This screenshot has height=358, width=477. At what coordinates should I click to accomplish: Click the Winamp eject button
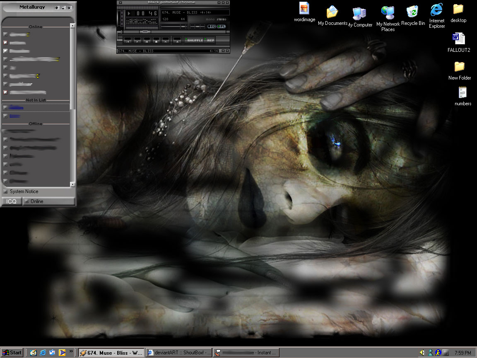tap(177, 40)
